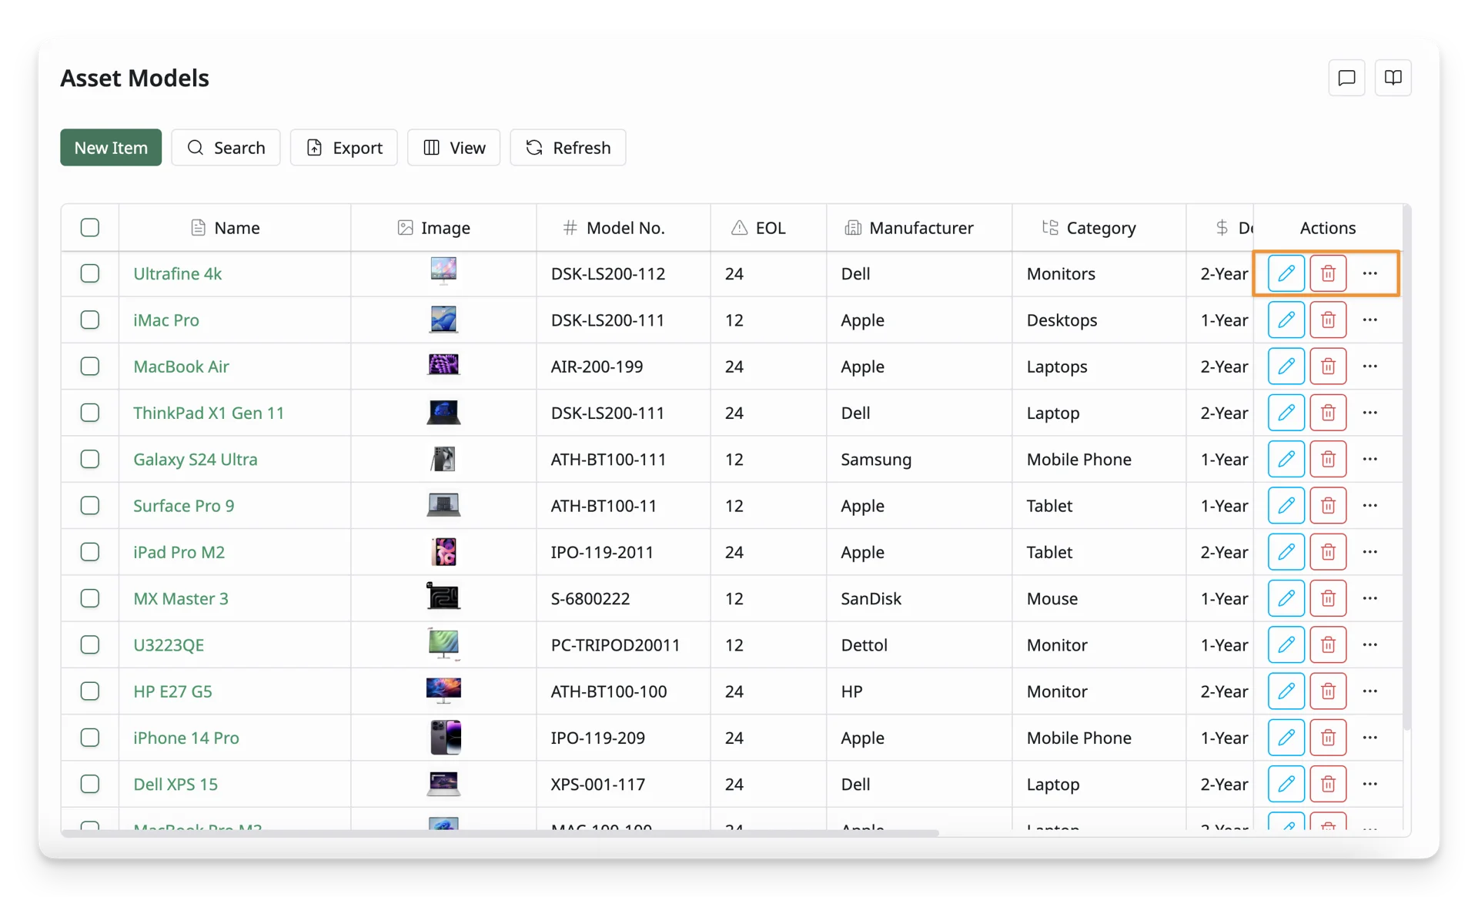Open the Galaxy S24 Ultra image thumbnail

443,459
